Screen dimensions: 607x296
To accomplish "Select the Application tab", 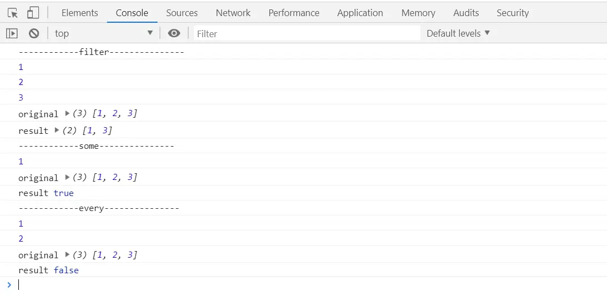I will [x=360, y=13].
